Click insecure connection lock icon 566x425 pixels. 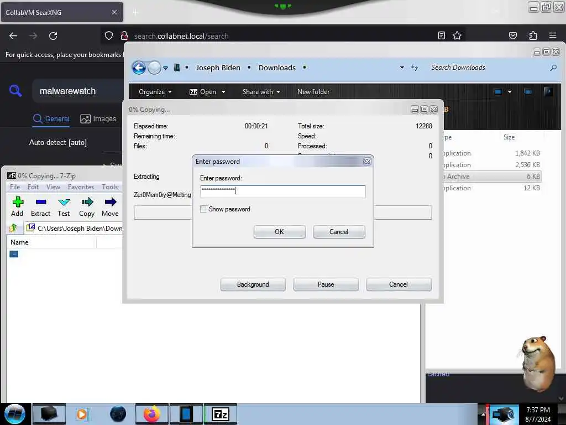(124, 36)
